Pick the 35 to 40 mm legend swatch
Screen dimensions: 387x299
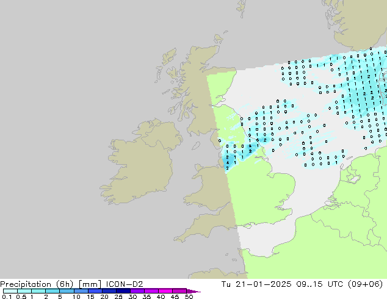click(151, 291)
